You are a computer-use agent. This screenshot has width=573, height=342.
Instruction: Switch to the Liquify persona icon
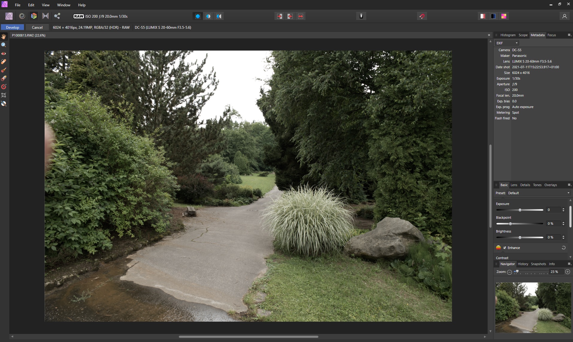[22, 16]
